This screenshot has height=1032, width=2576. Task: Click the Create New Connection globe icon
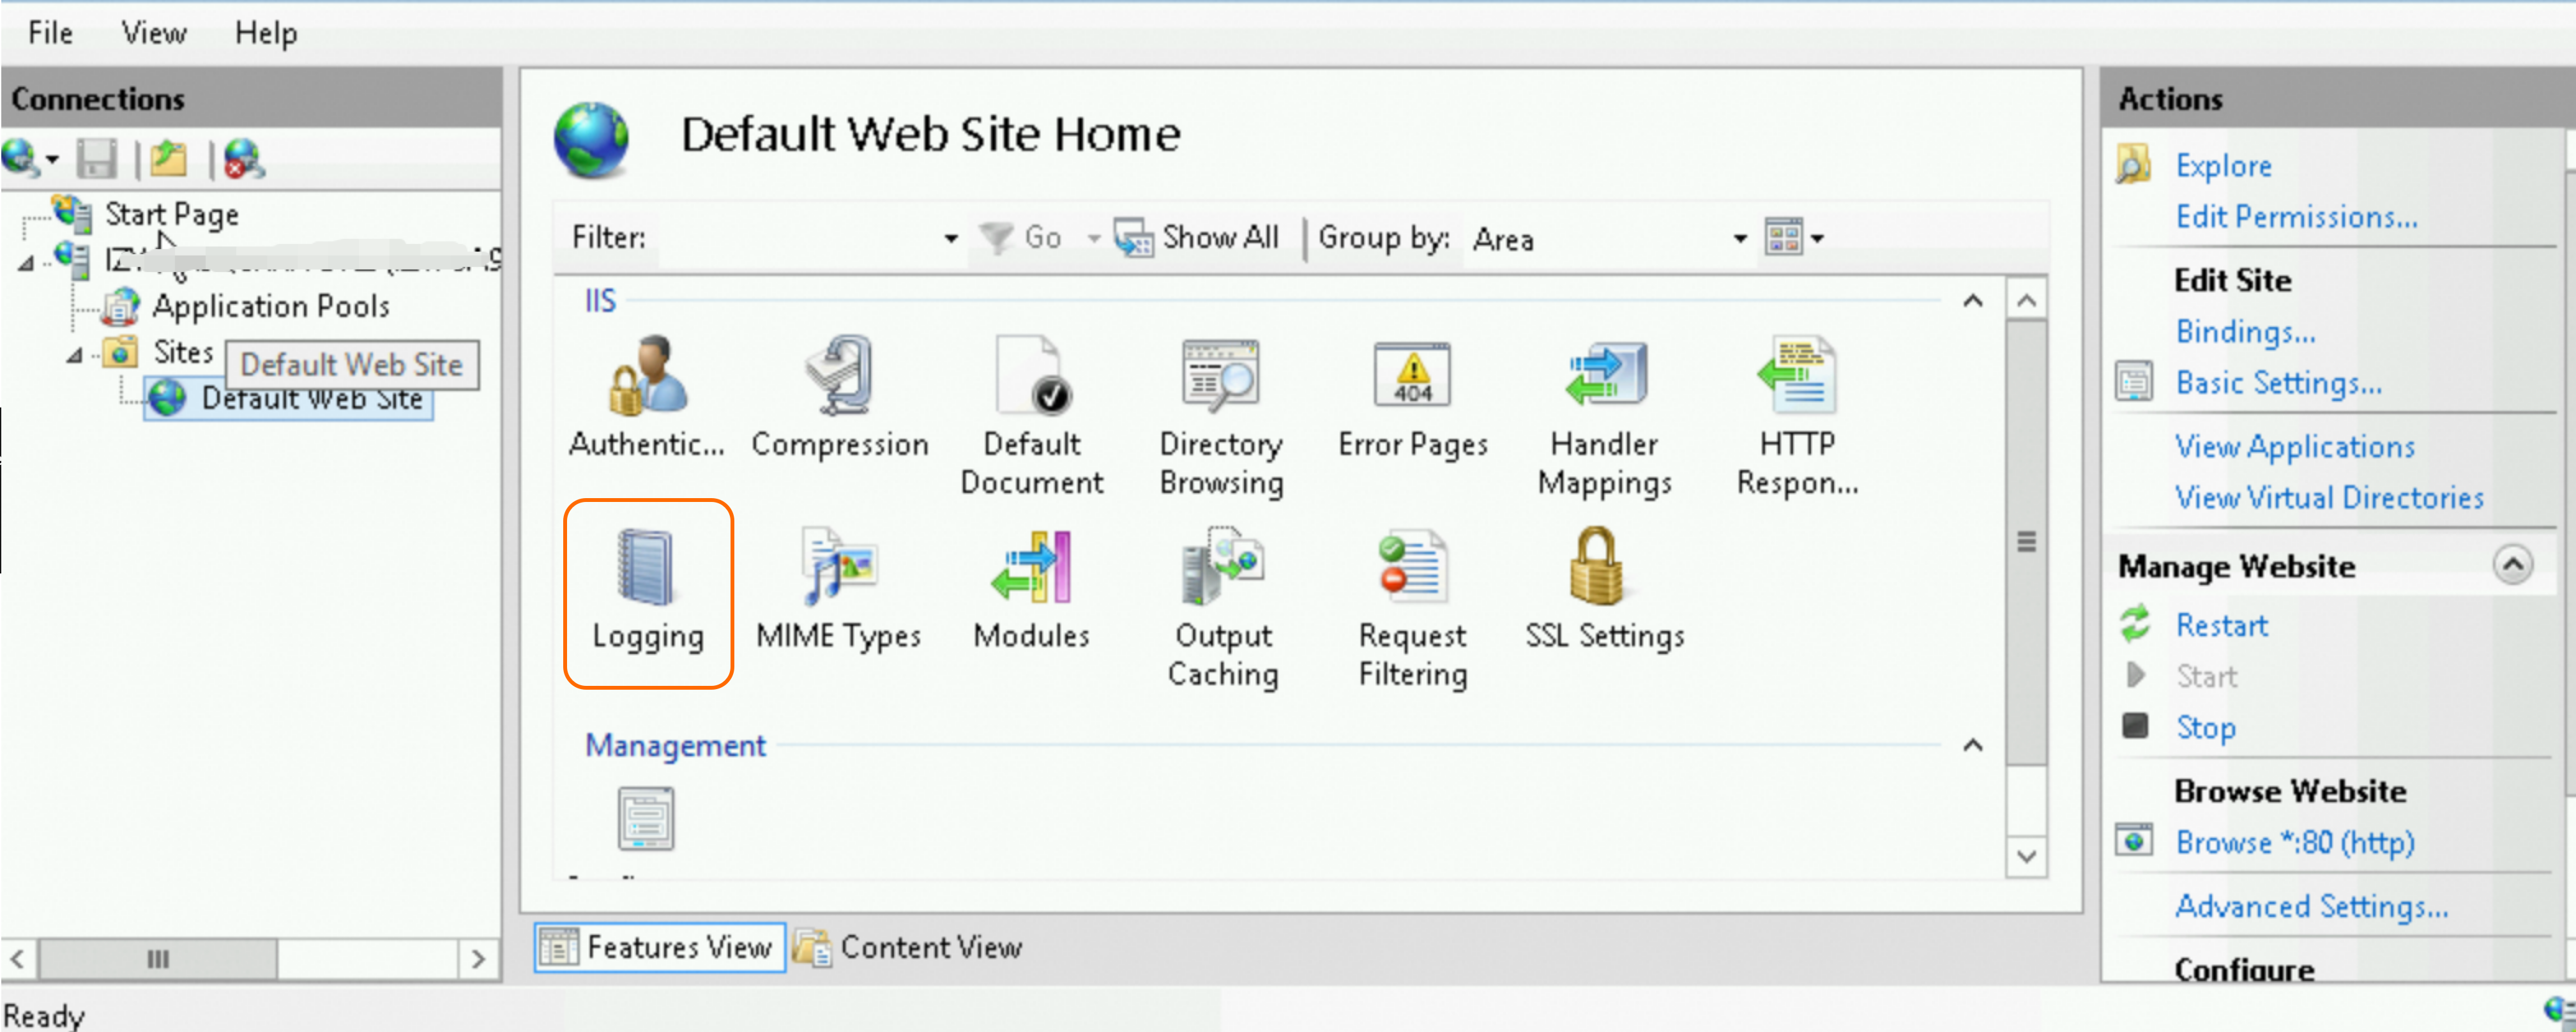point(20,158)
